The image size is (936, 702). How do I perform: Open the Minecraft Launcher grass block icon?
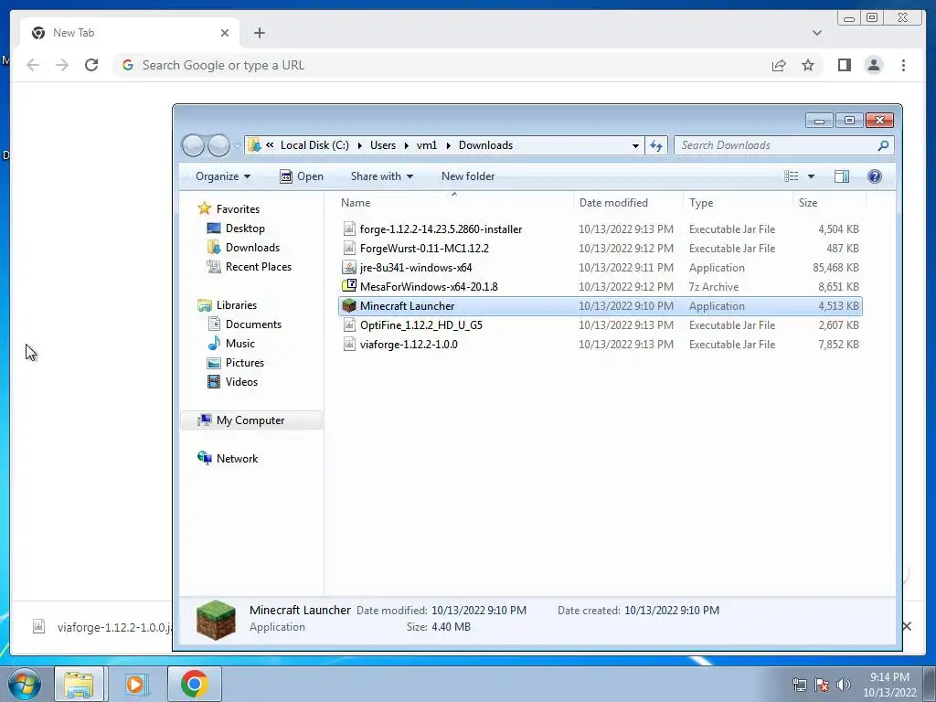point(349,306)
